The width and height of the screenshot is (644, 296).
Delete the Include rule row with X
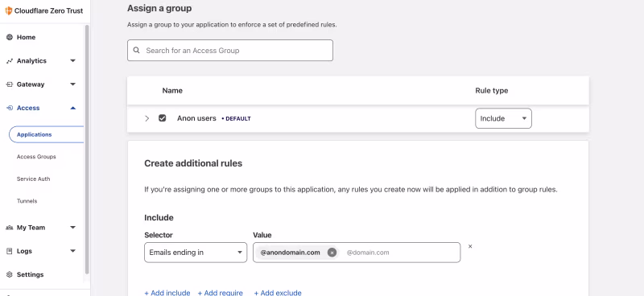(x=470, y=246)
